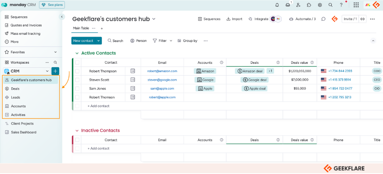Expand the Favorites section chevron
This screenshot has width=383, height=174.
click(x=55, y=52)
